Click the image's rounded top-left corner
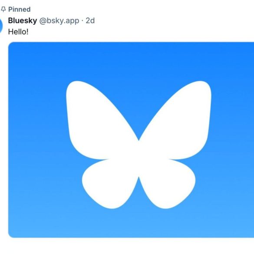 [11, 44]
